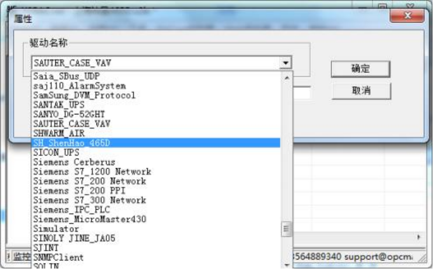Select Siemens S7_1200 Network
The height and width of the screenshot is (269, 433).
pos(156,172)
